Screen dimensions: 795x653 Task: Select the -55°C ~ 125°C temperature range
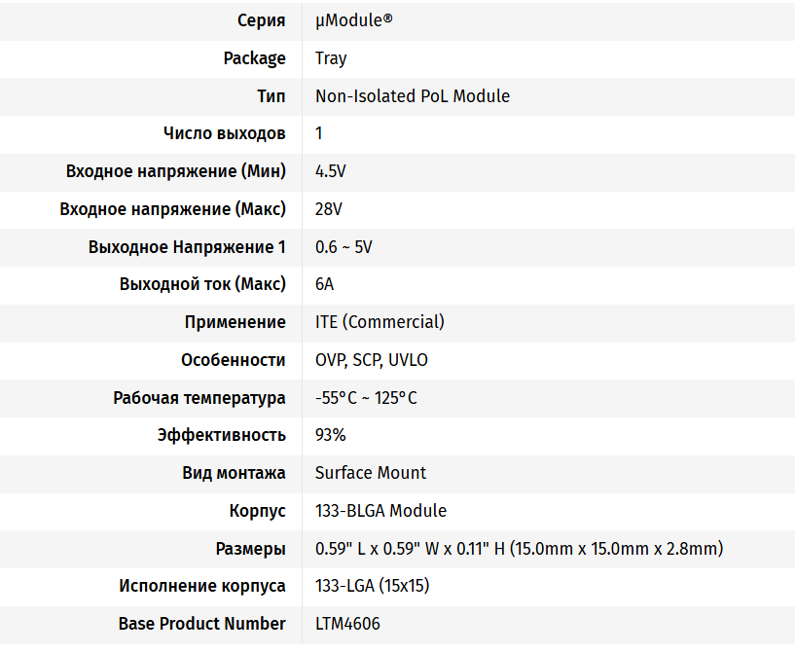[x=366, y=398]
